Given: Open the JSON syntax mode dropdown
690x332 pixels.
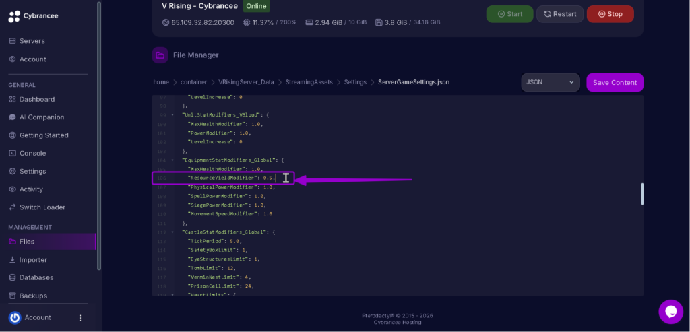Looking at the screenshot, I should (x=550, y=82).
